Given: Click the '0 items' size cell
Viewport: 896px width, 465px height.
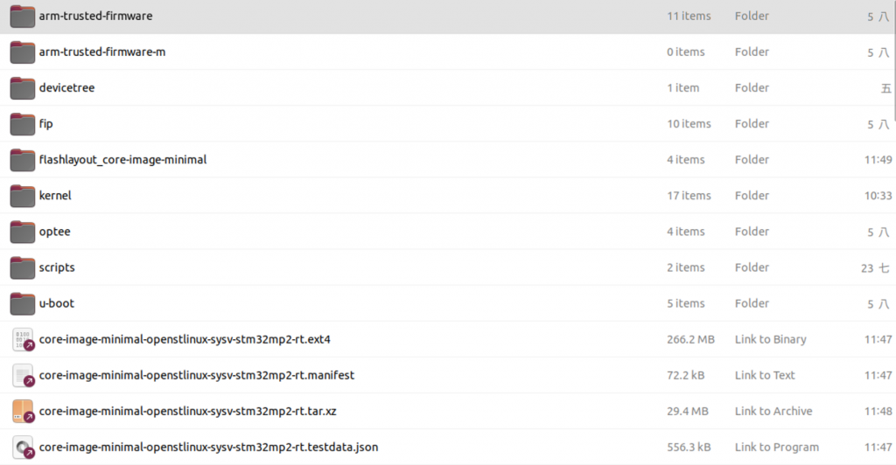Looking at the screenshot, I should pos(686,52).
